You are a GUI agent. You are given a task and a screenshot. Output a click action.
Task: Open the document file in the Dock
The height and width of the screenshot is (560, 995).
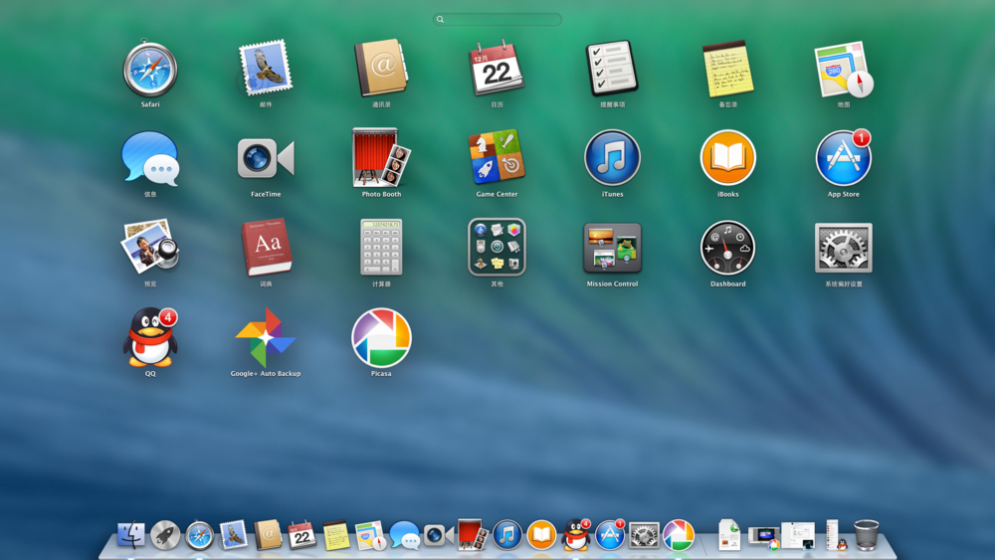(729, 534)
